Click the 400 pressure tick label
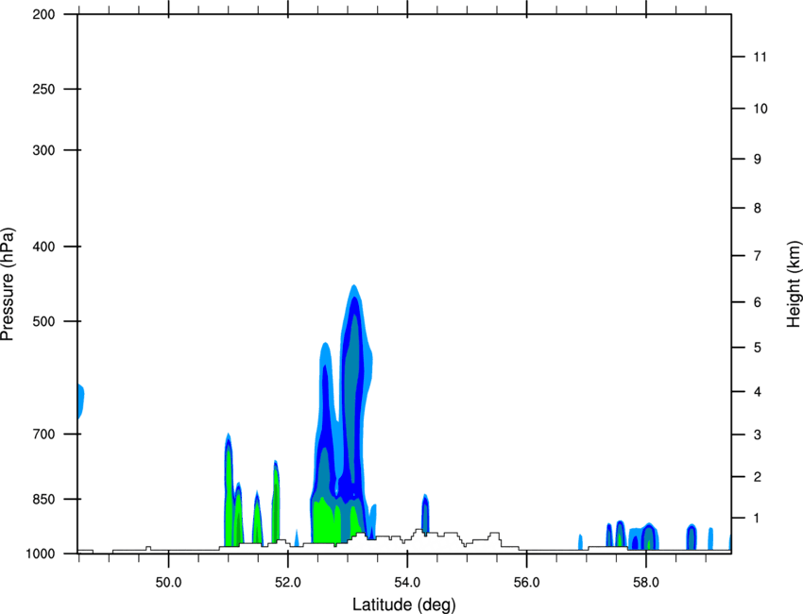Viewport: 803px width, 614px height. coord(43,247)
